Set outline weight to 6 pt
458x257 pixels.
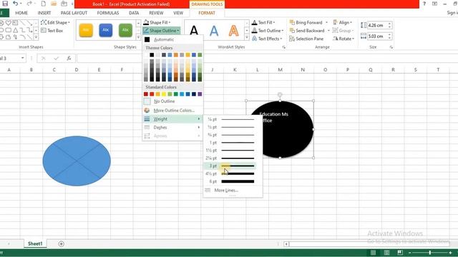(230, 181)
